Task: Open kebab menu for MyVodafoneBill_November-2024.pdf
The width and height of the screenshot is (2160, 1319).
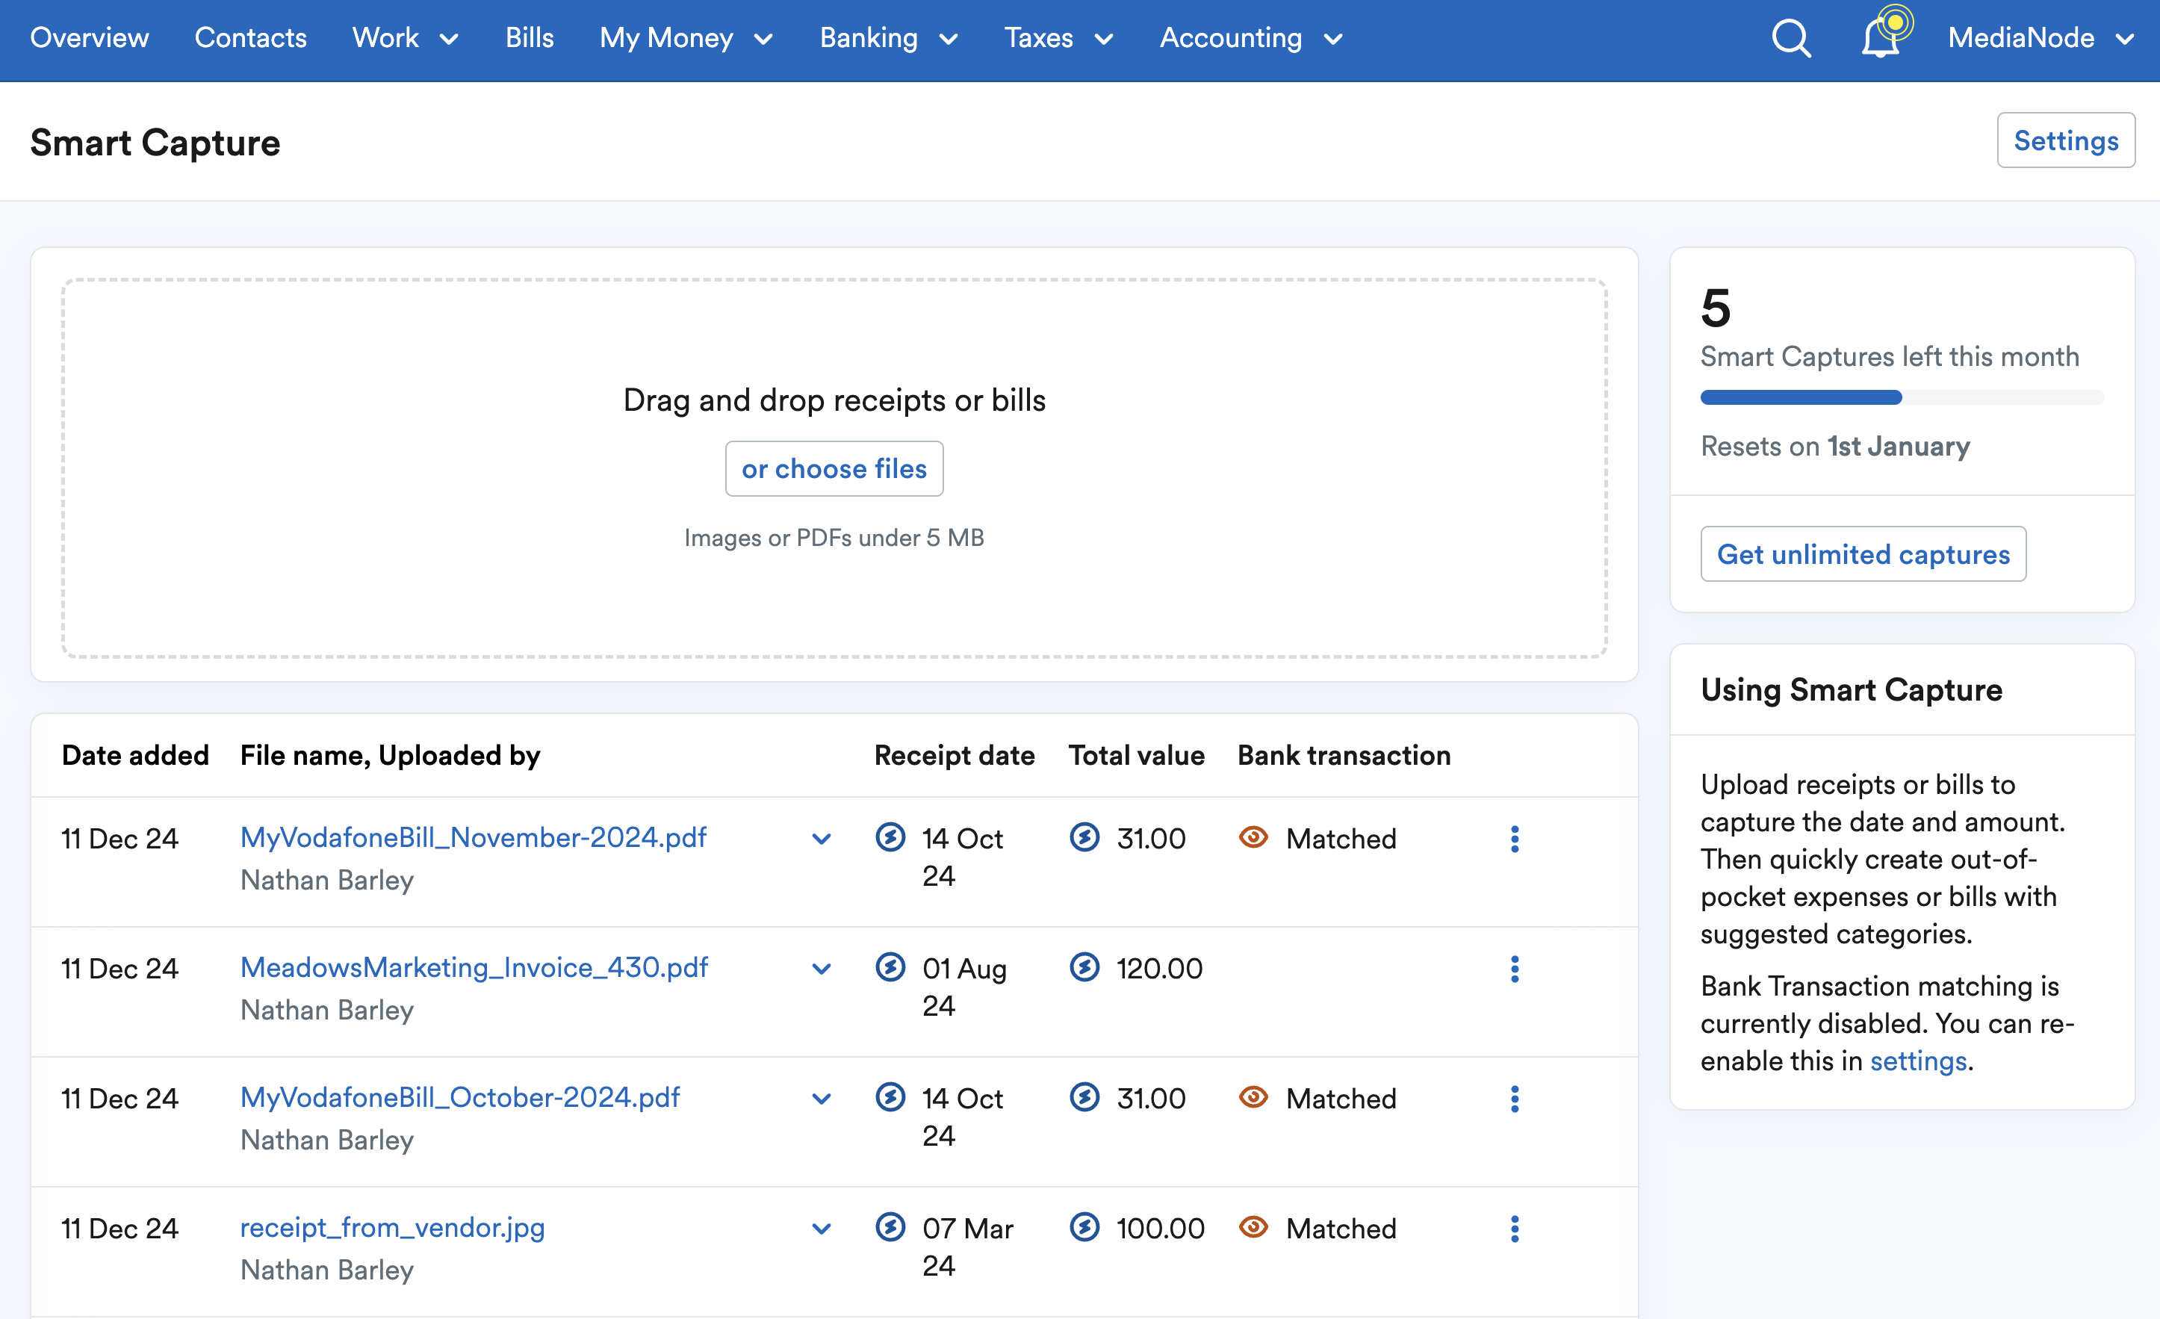Action: tap(1514, 839)
